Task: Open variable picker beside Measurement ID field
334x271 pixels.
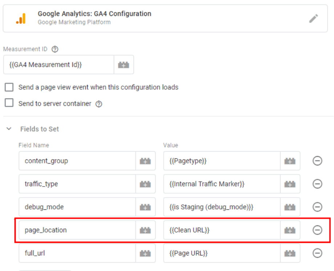Action: click(x=123, y=65)
